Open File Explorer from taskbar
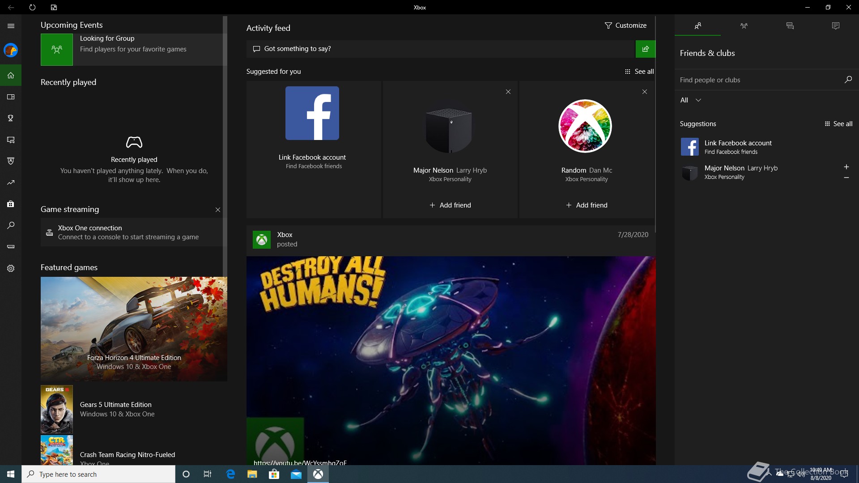859x483 pixels. (x=252, y=474)
